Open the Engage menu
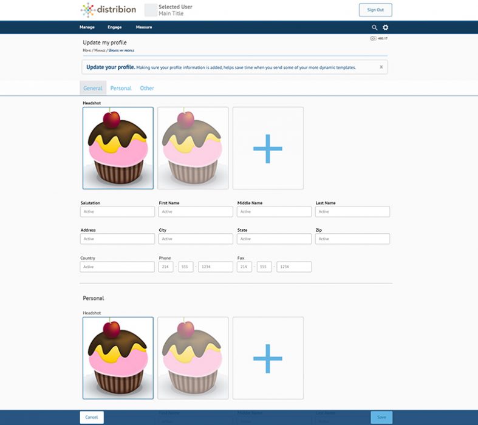Image resolution: width=478 pixels, height=425 pixels. point(115,27)
